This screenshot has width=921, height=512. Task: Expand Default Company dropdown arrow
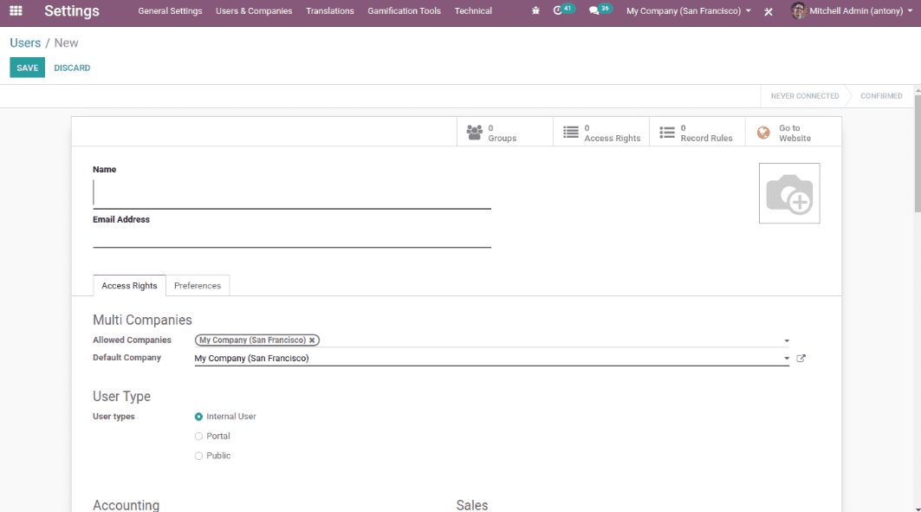[787, 358]
